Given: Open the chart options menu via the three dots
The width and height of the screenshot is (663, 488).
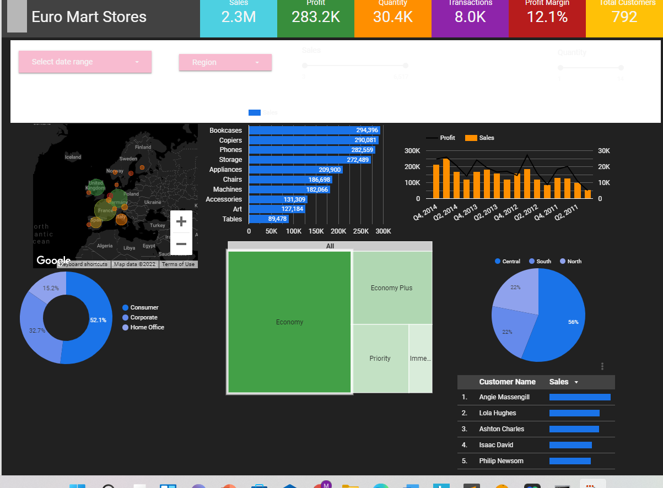Looking at the screenshot, I should coord(602,366).
